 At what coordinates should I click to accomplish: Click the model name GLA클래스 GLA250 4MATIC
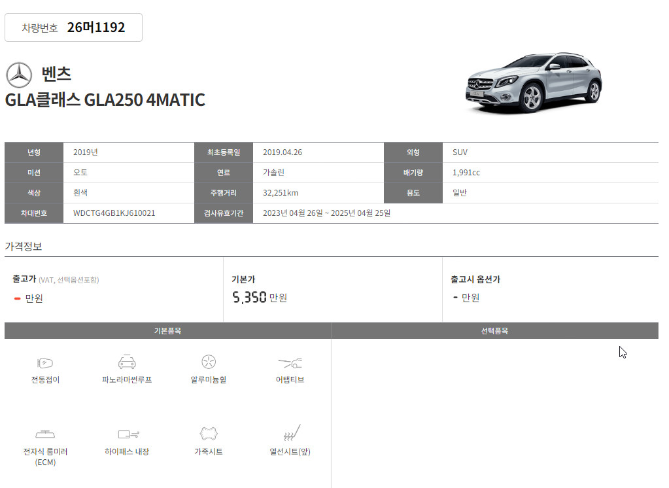(105, 100)
